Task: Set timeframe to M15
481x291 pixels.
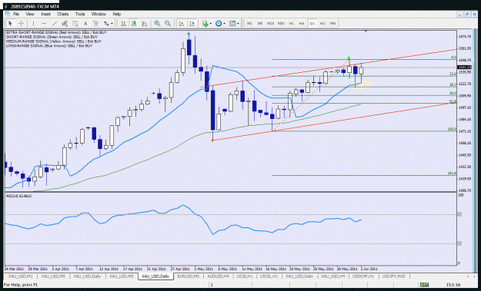Action: pos(270,24)
